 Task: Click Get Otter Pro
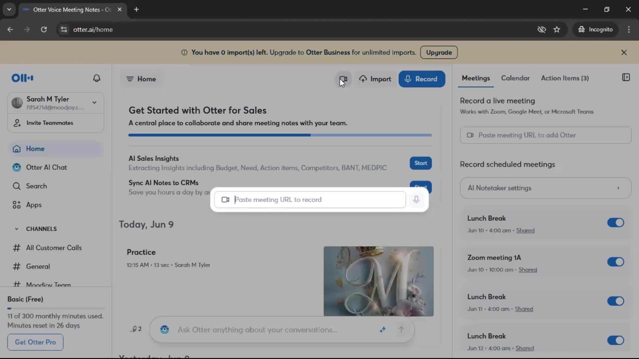click(x=35, y=342)
